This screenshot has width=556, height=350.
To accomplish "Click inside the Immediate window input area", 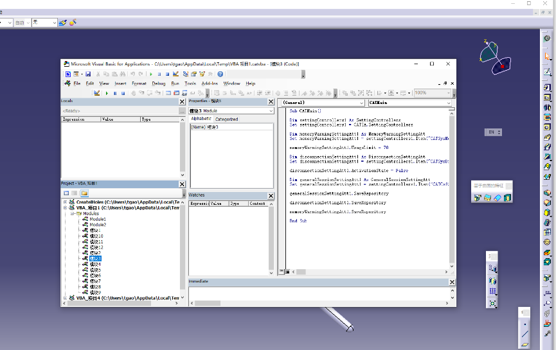I will click(x=321, y=293).
